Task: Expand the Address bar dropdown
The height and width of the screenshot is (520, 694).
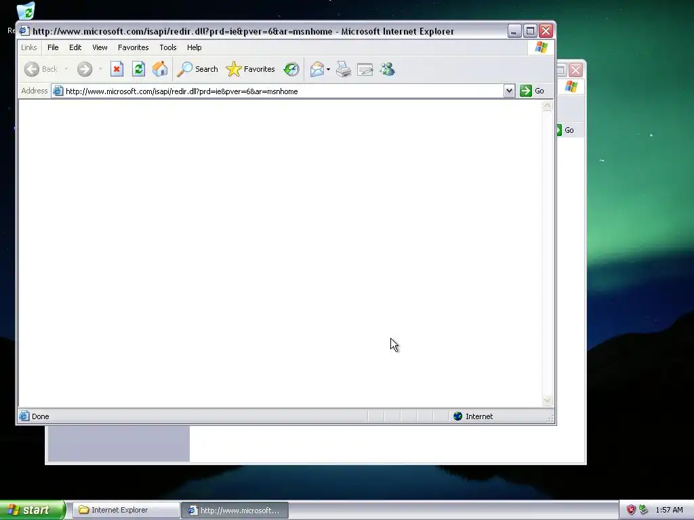Action: coord(509,91)
